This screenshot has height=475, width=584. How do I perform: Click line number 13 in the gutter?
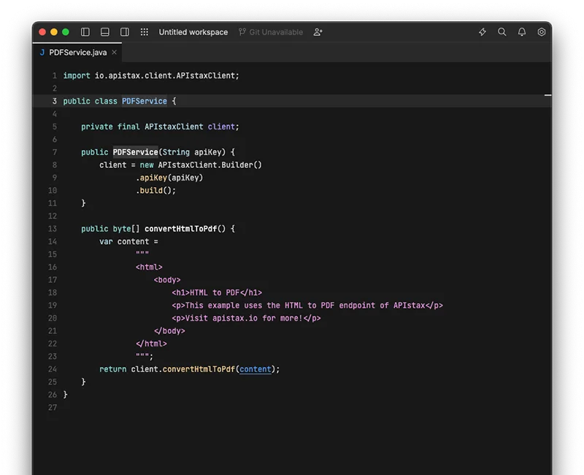[52, 229]
